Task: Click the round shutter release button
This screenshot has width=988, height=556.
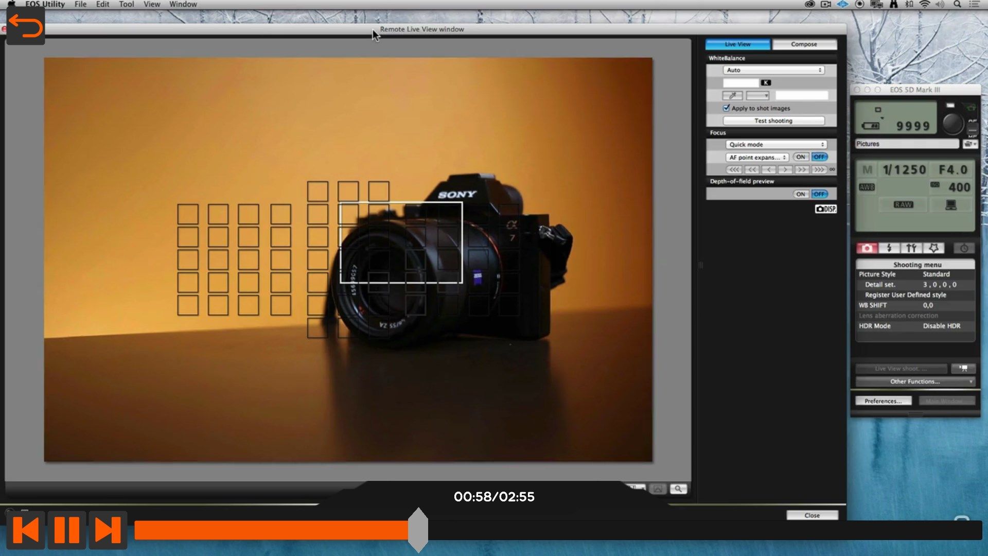Action: click(952, 124)
